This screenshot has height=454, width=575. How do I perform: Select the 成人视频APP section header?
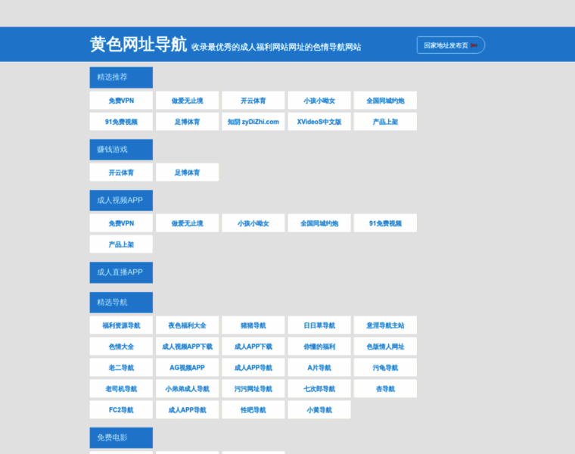[x=121, y=201]
